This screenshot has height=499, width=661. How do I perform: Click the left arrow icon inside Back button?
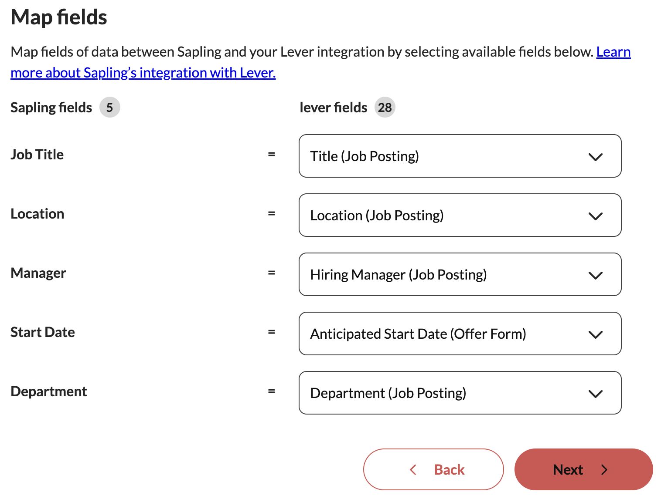coord(413,470)
